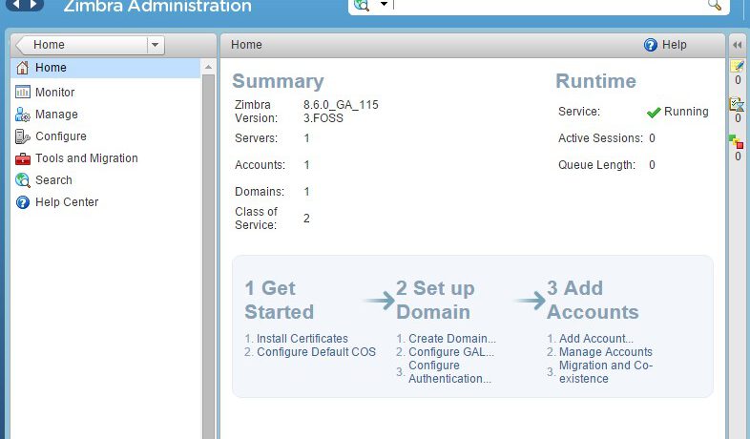750x439 pixels.
Task: Open the Home breadcrumb dropdown arrow
Action: (155, 45)
